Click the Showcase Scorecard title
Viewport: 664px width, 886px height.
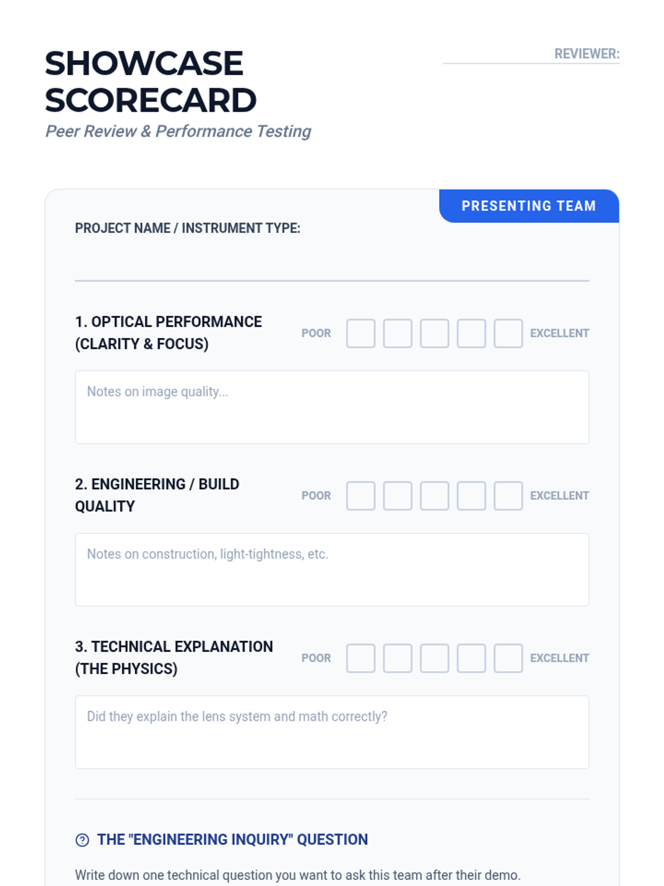(x=151, y=81)
